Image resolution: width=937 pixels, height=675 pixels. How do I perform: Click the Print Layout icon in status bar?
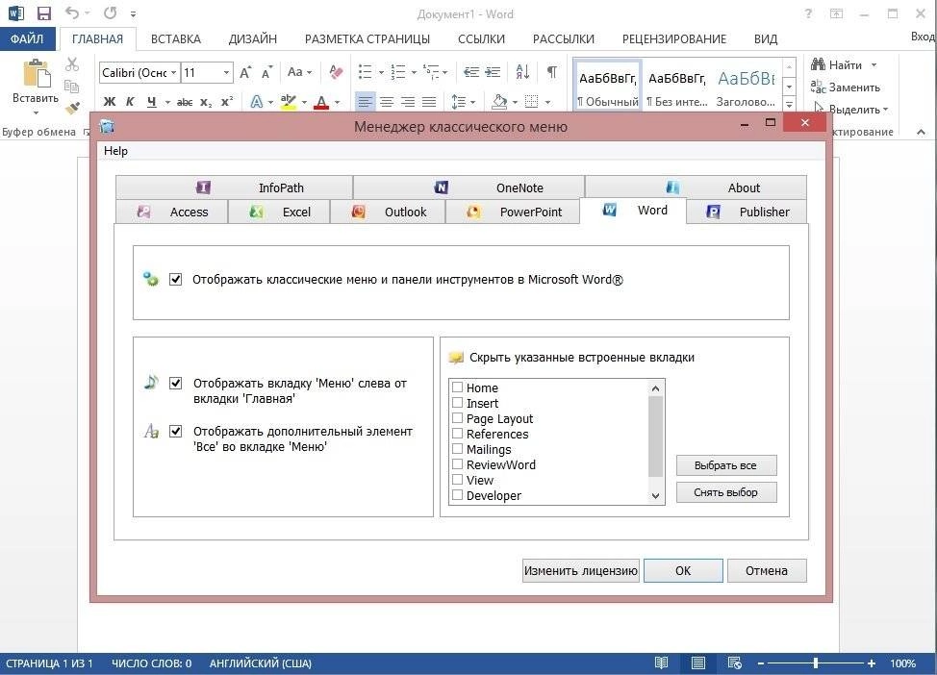click(x=698, y=663)
